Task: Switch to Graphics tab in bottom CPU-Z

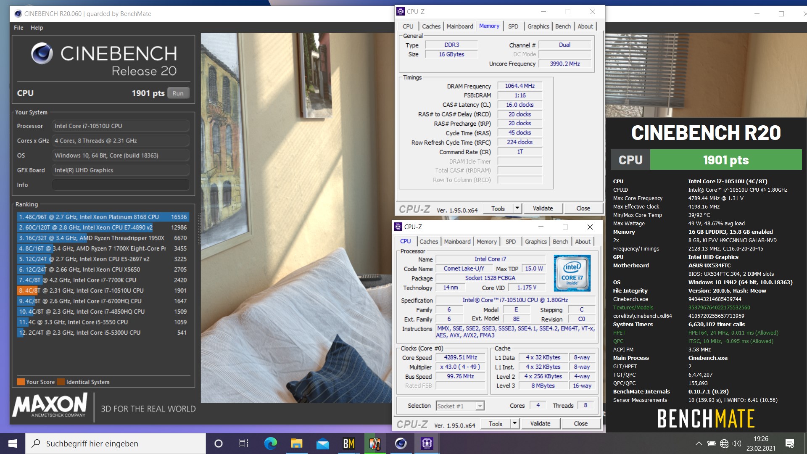Action: coord(535,241)
